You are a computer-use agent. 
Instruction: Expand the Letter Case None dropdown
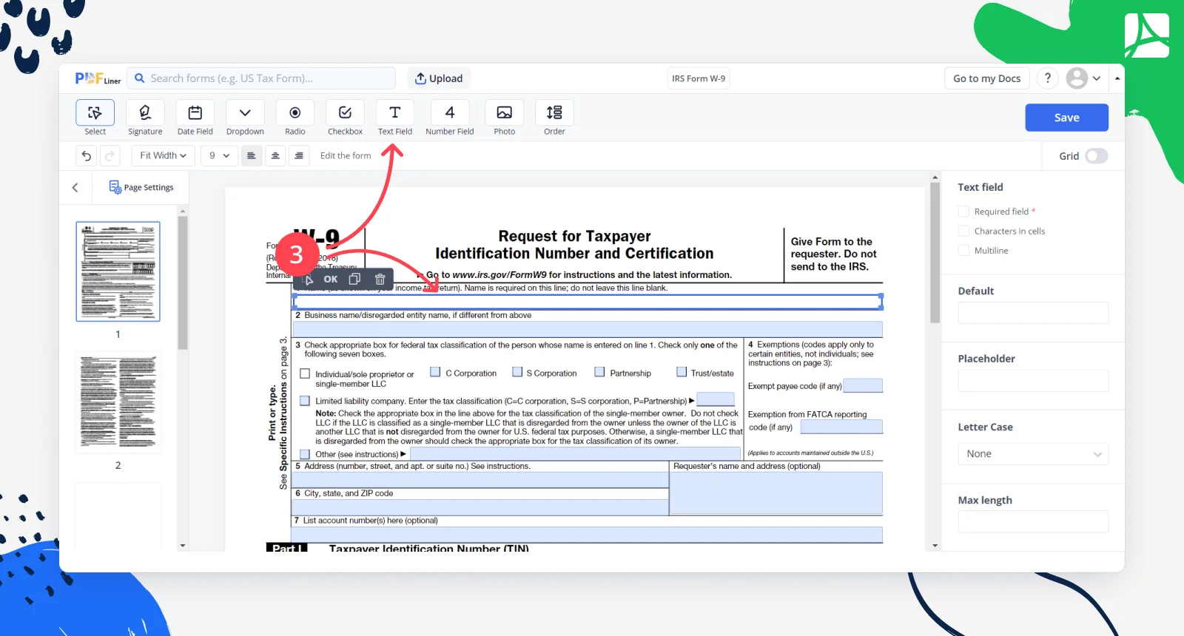click(x=1033, y=454)
